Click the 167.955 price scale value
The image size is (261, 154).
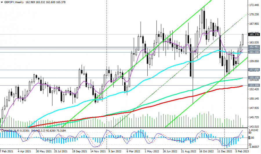[254, 24]
